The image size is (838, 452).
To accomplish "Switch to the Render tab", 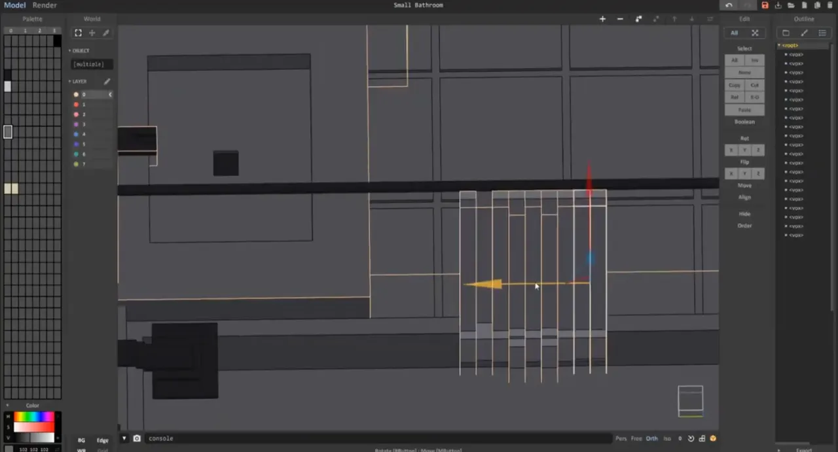I will coord(45,5).
